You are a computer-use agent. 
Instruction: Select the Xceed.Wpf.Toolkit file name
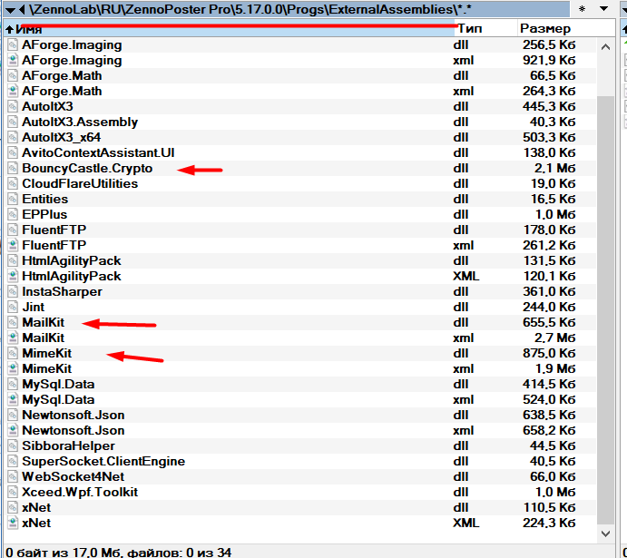click(80, 492)
